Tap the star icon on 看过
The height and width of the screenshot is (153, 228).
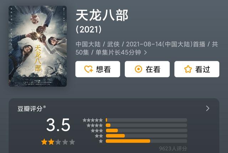pyautogui.click(x=188, y=69)
